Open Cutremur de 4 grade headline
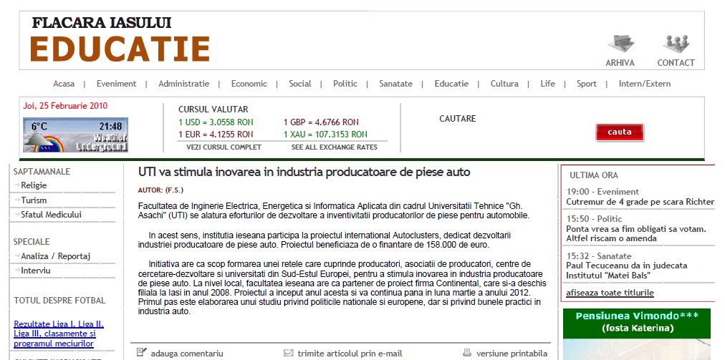Image resolution: width=725 pixels, height=360 pixels. 640,202
